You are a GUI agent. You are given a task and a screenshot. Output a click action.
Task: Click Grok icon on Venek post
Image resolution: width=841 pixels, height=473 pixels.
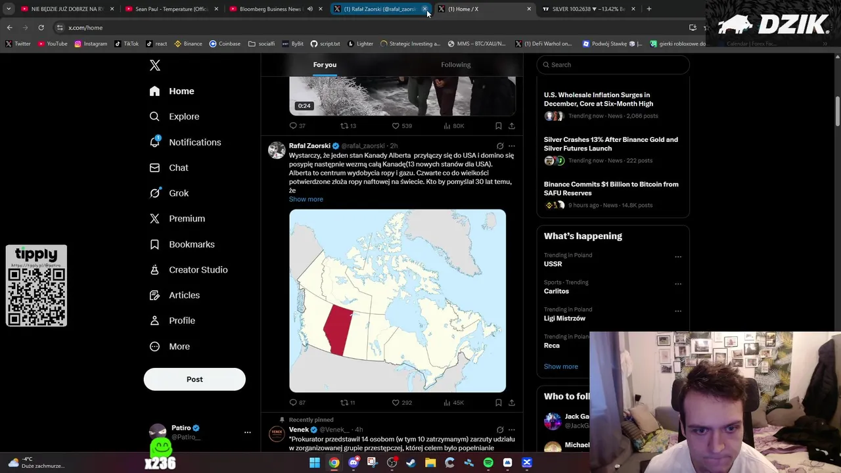[x=500, y=430]
